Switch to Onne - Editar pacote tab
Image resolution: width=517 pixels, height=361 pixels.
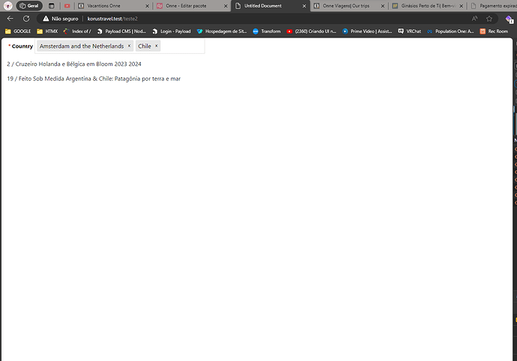(185, 5)
